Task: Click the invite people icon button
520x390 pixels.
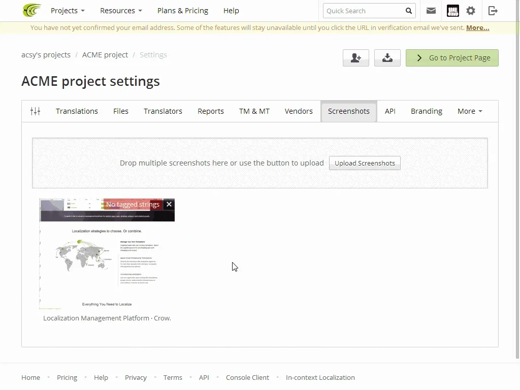Action: [x=355, y=58]
